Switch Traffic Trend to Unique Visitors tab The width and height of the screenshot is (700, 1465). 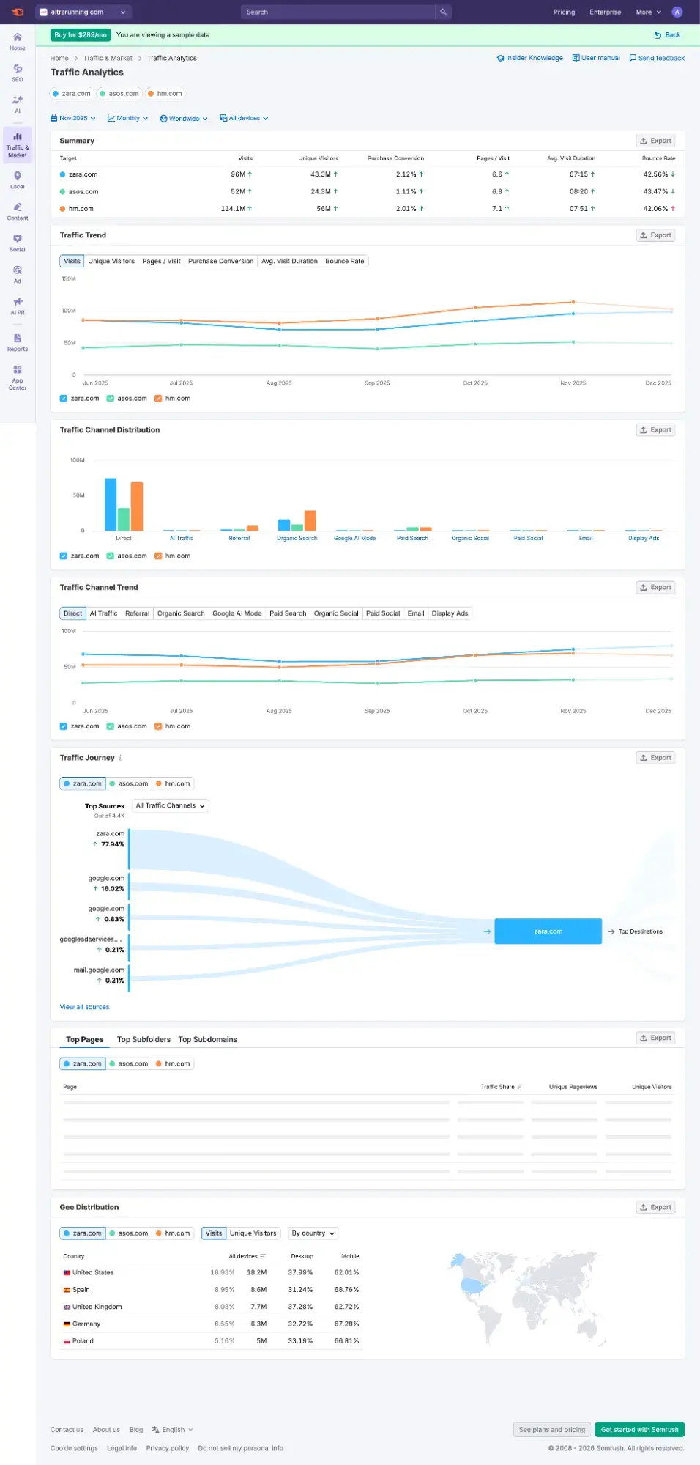point(111,261)
